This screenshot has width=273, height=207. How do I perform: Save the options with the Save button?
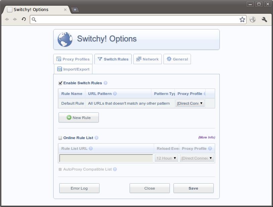pos(194,188)
